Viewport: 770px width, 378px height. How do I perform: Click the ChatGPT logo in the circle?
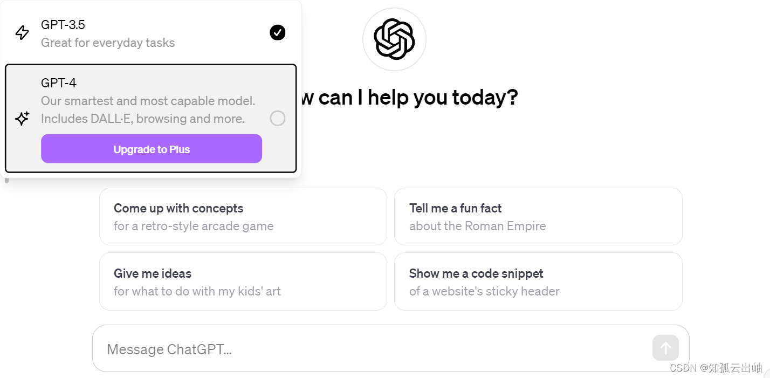(x=394, y=39)
